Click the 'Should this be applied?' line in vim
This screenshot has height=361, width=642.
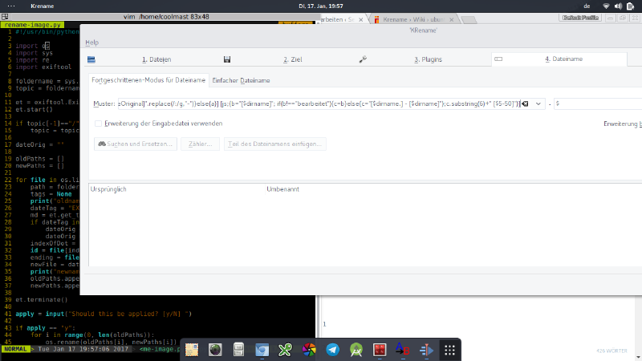click(104, 314)
